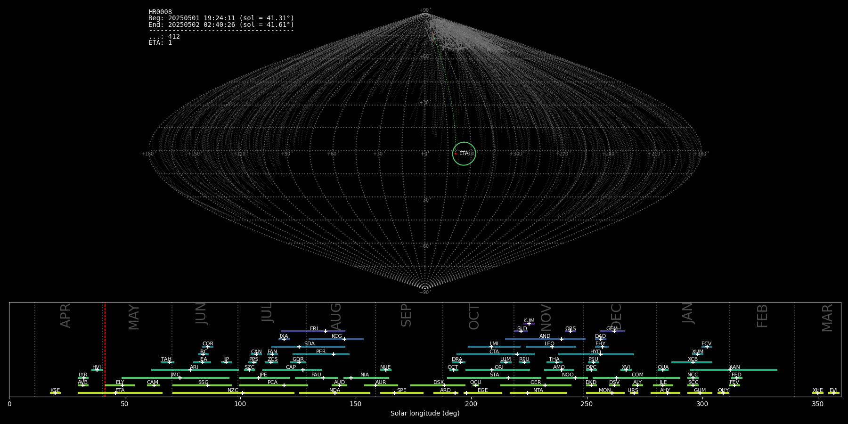Click the '-90°' latitude label below the map
This screenshot has height=424, width=848.
tap(425, 293)
